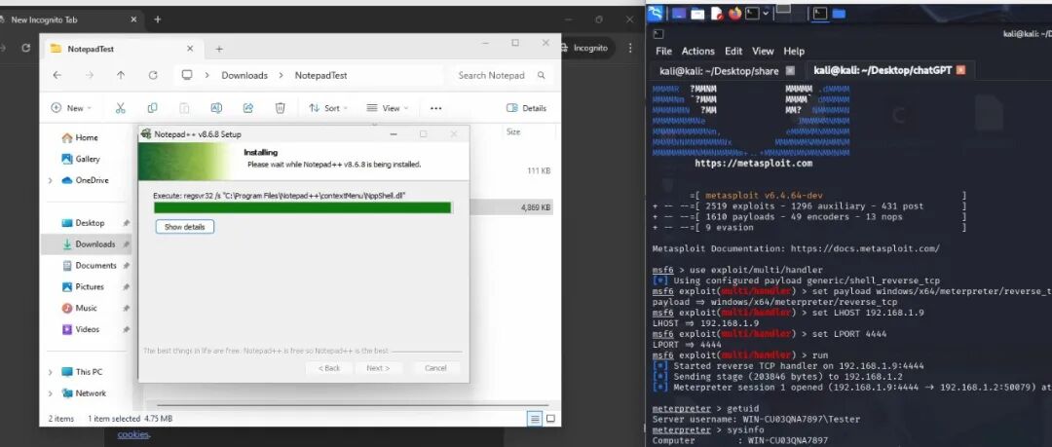
Task: Expand the OneDrive tree node
Action: [x=51, y=180]
